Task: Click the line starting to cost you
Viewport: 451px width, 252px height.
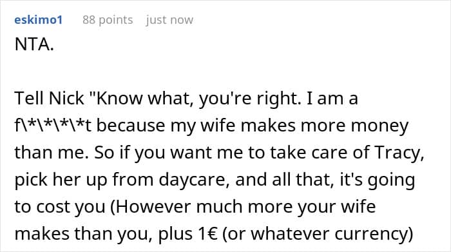Action: pyautogui.click(x=195, y=207)
